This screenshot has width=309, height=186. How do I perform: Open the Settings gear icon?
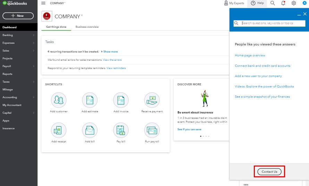click(294, 3)
